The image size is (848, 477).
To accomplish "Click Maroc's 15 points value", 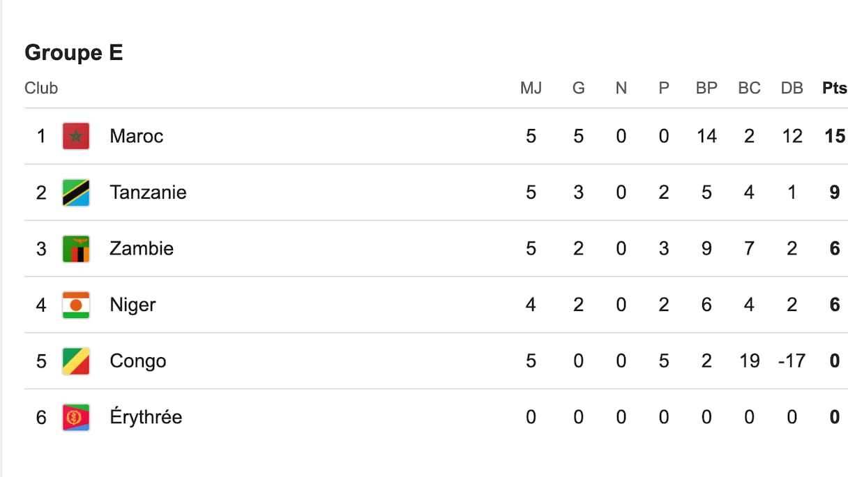I will [x=834, y=136].
